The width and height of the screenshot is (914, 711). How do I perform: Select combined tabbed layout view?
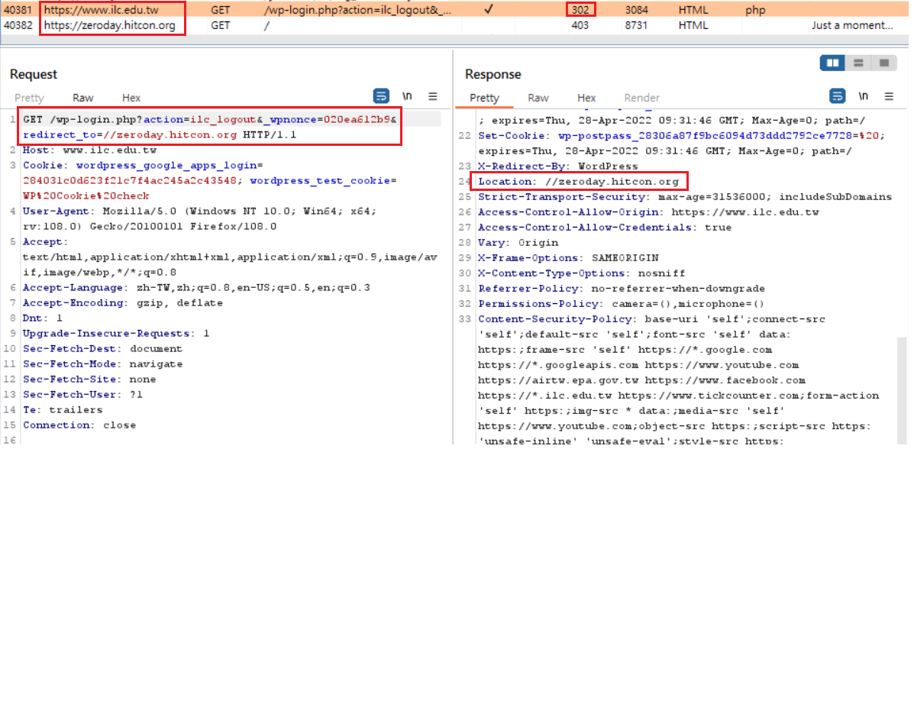[883, 63]
